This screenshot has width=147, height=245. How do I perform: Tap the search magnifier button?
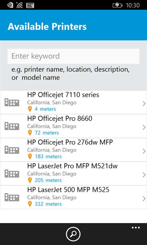pos(73,234)
